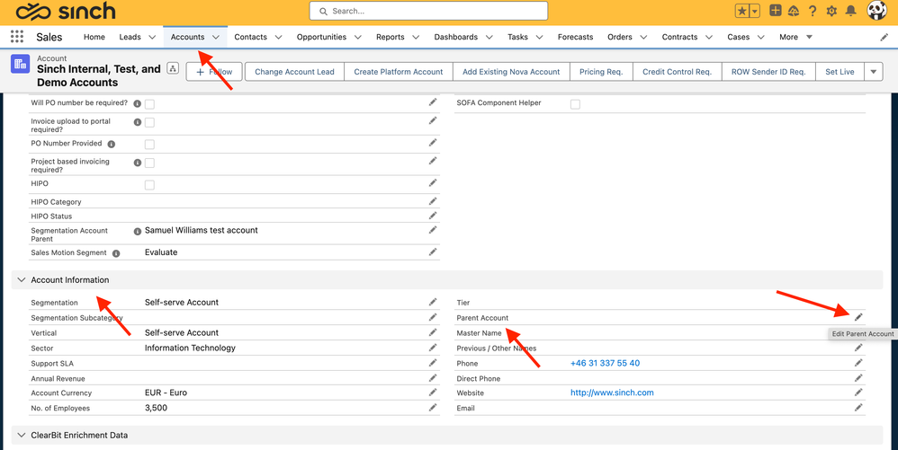This screenshot has width=898, height=450.
Task: Show more actions dropdown beside Set Live
Action: 874,72
